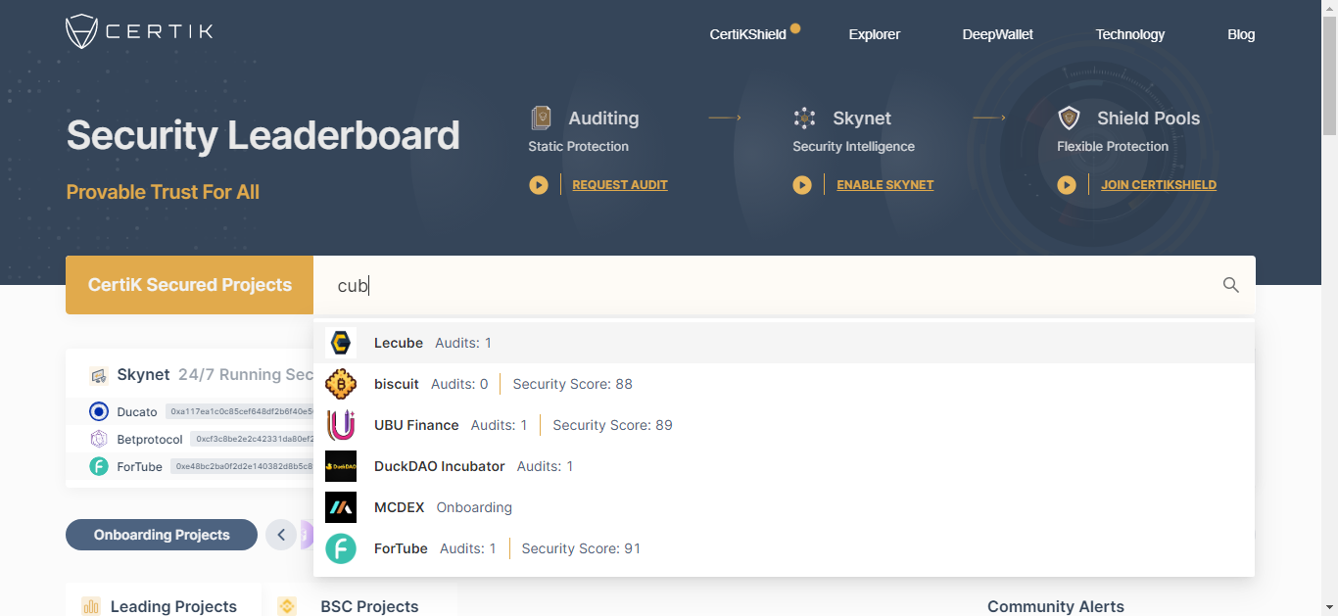Viewport: 1338px width, 616px height.
Task: Open DeepWallet from the top navigation
Action: (998, 34)
